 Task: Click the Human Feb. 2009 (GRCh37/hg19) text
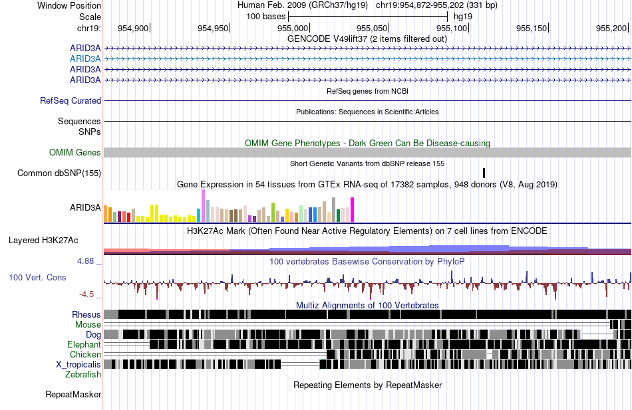(303, 5)
